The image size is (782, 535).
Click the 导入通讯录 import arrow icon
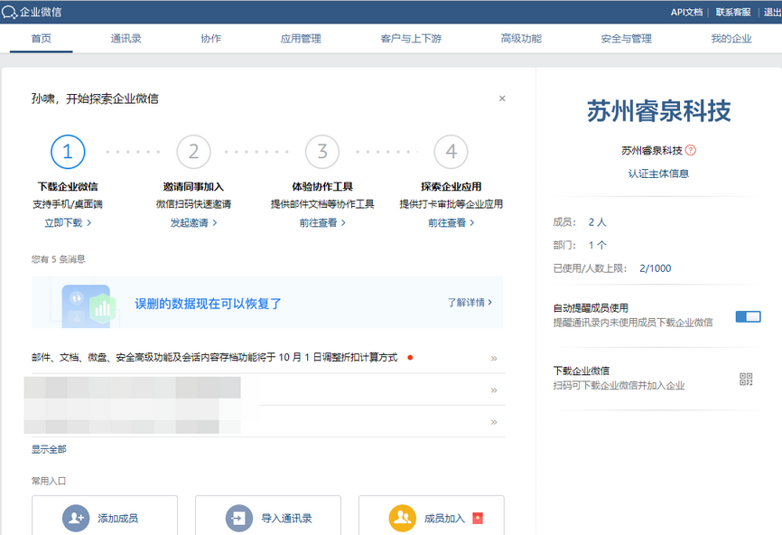(x=239, y=518)
